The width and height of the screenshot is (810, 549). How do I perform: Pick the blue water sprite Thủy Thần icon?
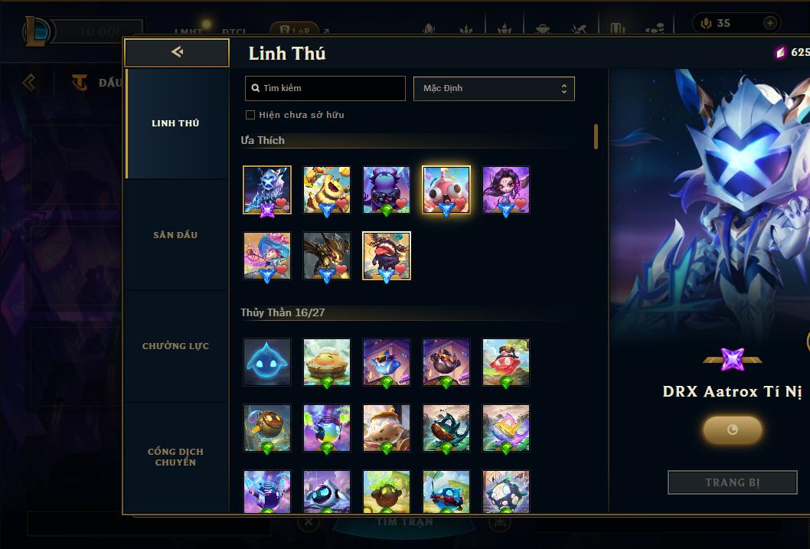pyautogui.click(x=267, y=362)
